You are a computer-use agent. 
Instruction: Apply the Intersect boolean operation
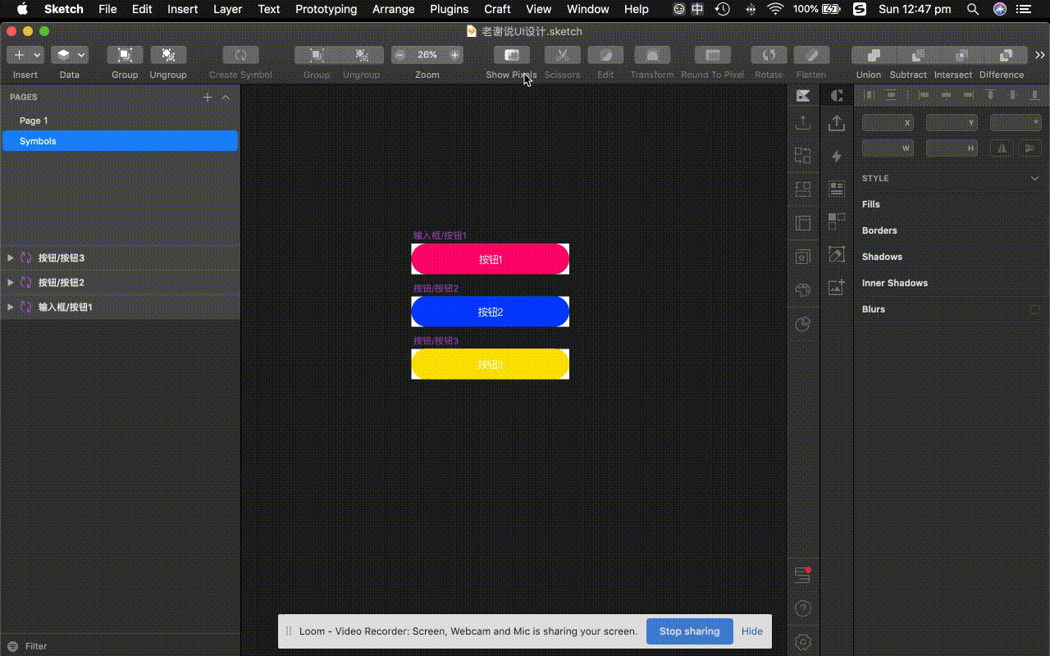tap(961, 55)
